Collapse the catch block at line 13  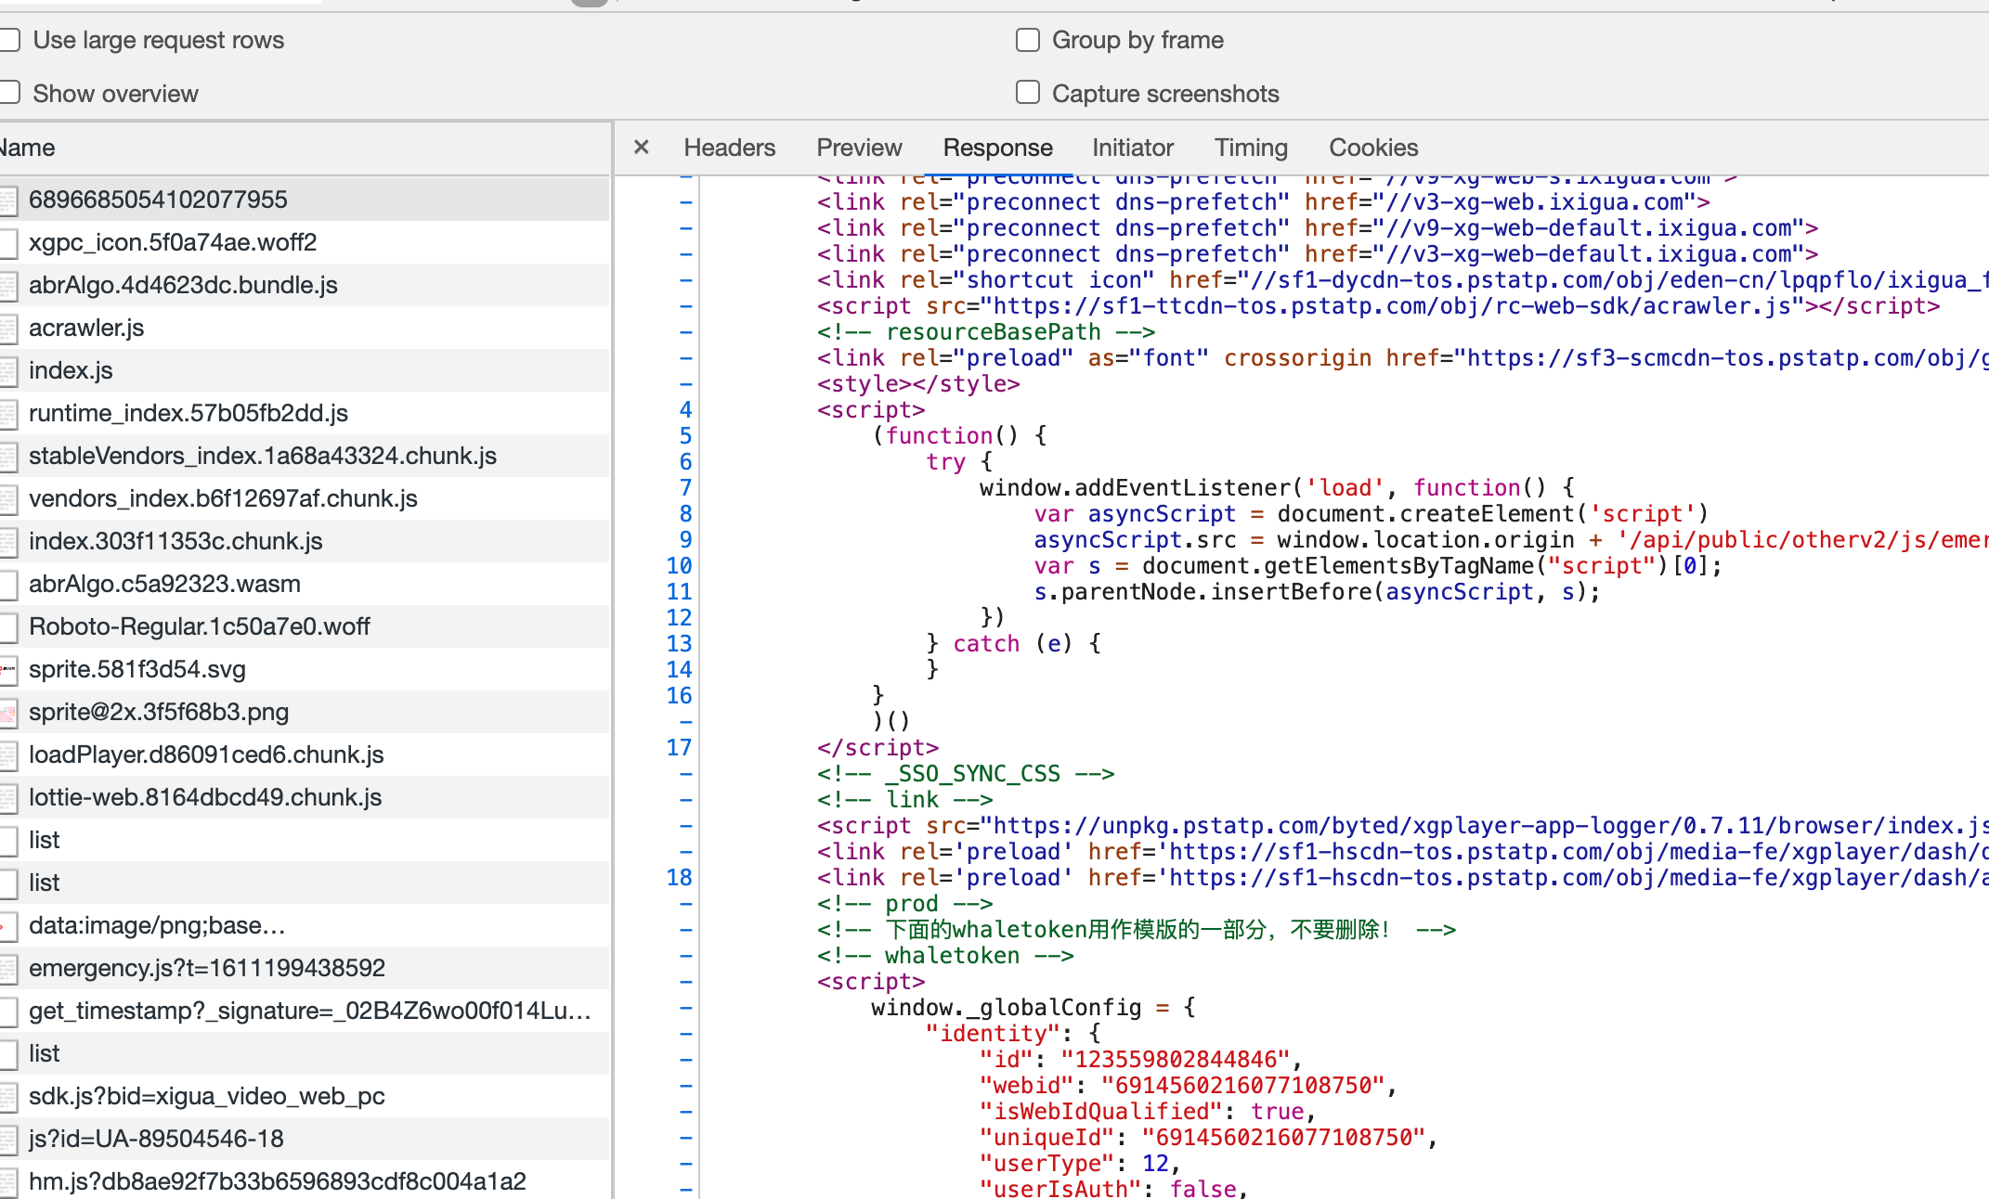point(684,643)
